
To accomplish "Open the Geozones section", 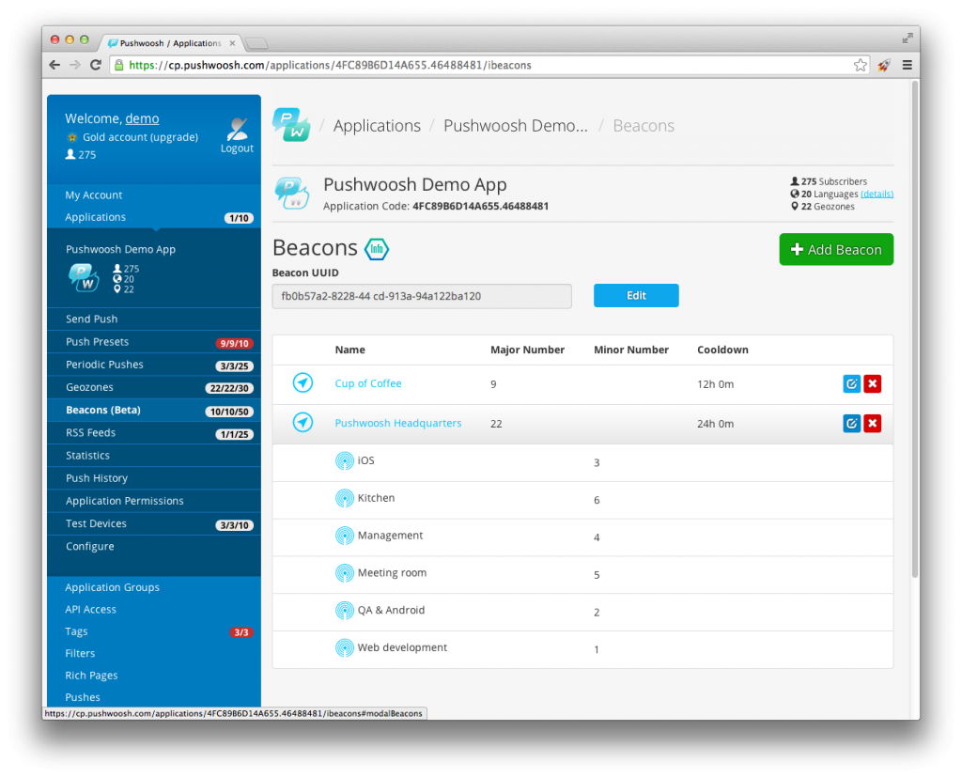I will click(x=89, y=387).
